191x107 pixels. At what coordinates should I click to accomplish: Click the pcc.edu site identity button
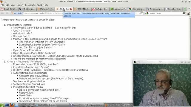pyautogui.click(x=17, y=13)
